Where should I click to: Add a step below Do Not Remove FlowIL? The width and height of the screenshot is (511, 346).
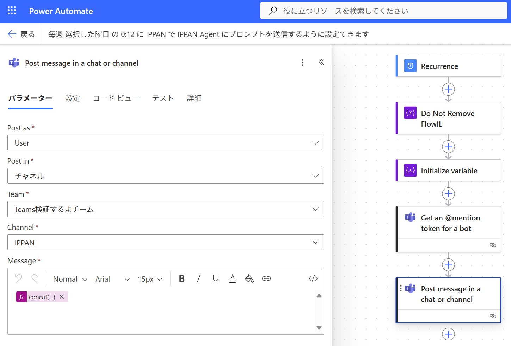click(x=448, y=147)
